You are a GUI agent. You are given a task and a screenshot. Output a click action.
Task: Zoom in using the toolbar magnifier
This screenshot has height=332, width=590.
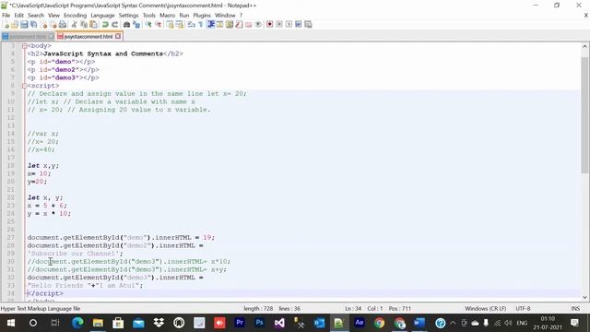[148, 25]
